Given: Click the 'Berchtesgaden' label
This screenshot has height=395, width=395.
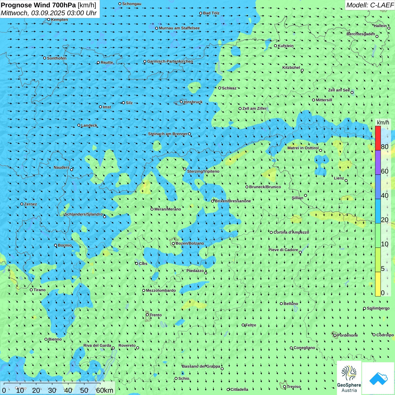Looking at the screenshot, I should [x=361, y=34].
